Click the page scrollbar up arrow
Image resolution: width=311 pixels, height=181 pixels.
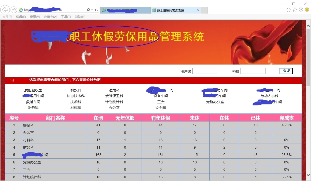point(308,25)
